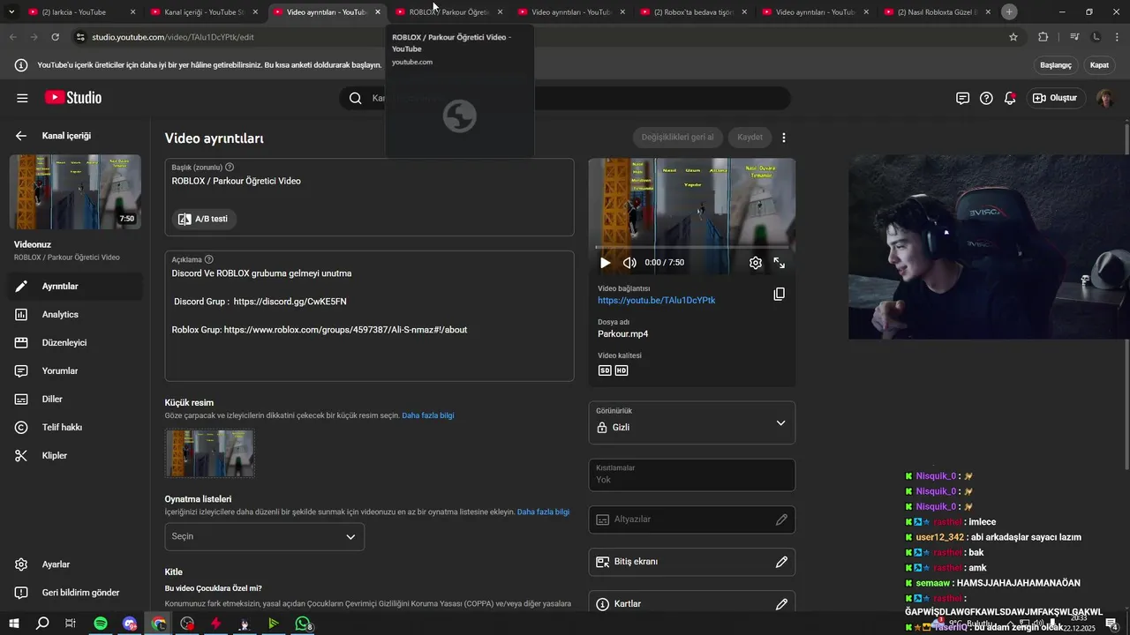Click Daha fazla bilgi link under Oynatma listeleri
Screen dimensions: 1130x635
pos(543,512)
